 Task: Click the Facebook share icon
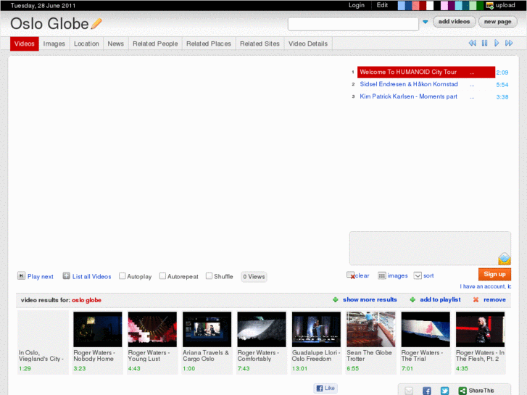pyautogui.click(x=426, y=391)
